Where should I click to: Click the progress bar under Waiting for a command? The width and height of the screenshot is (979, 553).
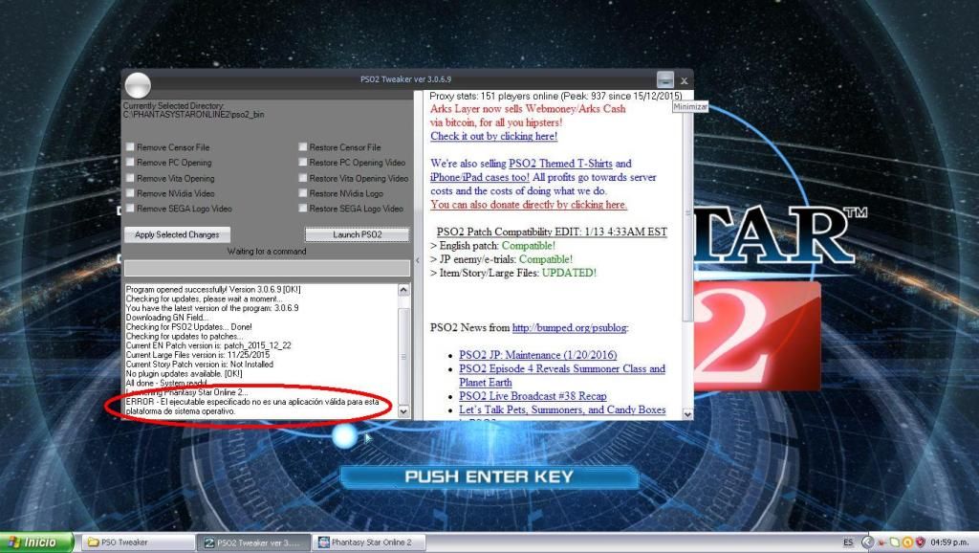tap(268, 268)
